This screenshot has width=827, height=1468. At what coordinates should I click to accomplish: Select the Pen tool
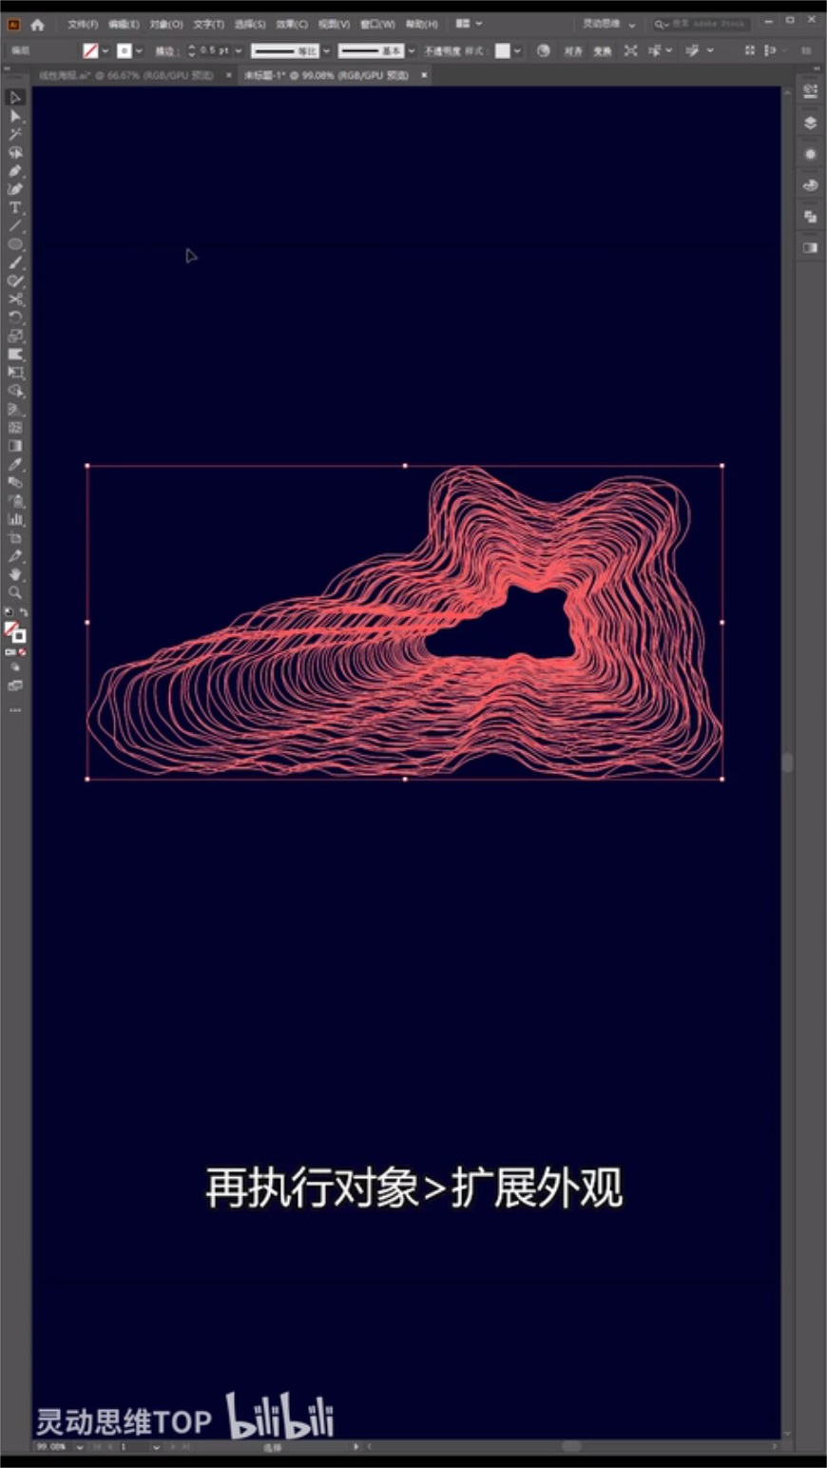click(x=15, y=171)
